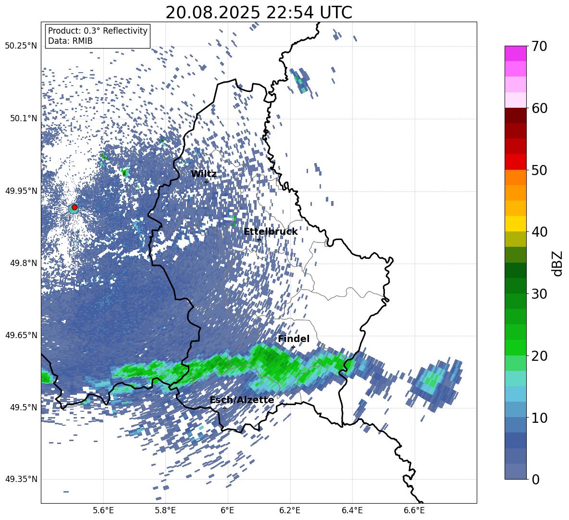Viewport: 569px width, 520px height.
Task: Click the 6.2°E longitude label
Action: coord(290,511)
